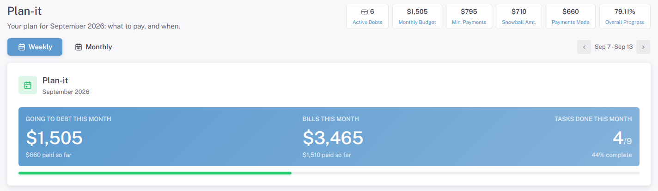
Task: Switch to the Weekly view
Action: pyautogui.click(x=35, y=47)
